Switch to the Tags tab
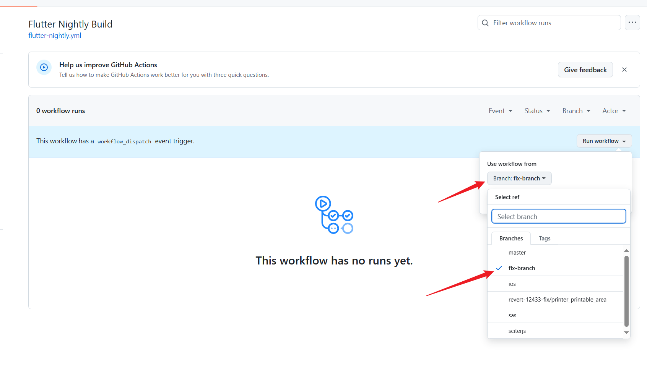The height and width of the screenshot is (365, 647). tap(545, 238)
